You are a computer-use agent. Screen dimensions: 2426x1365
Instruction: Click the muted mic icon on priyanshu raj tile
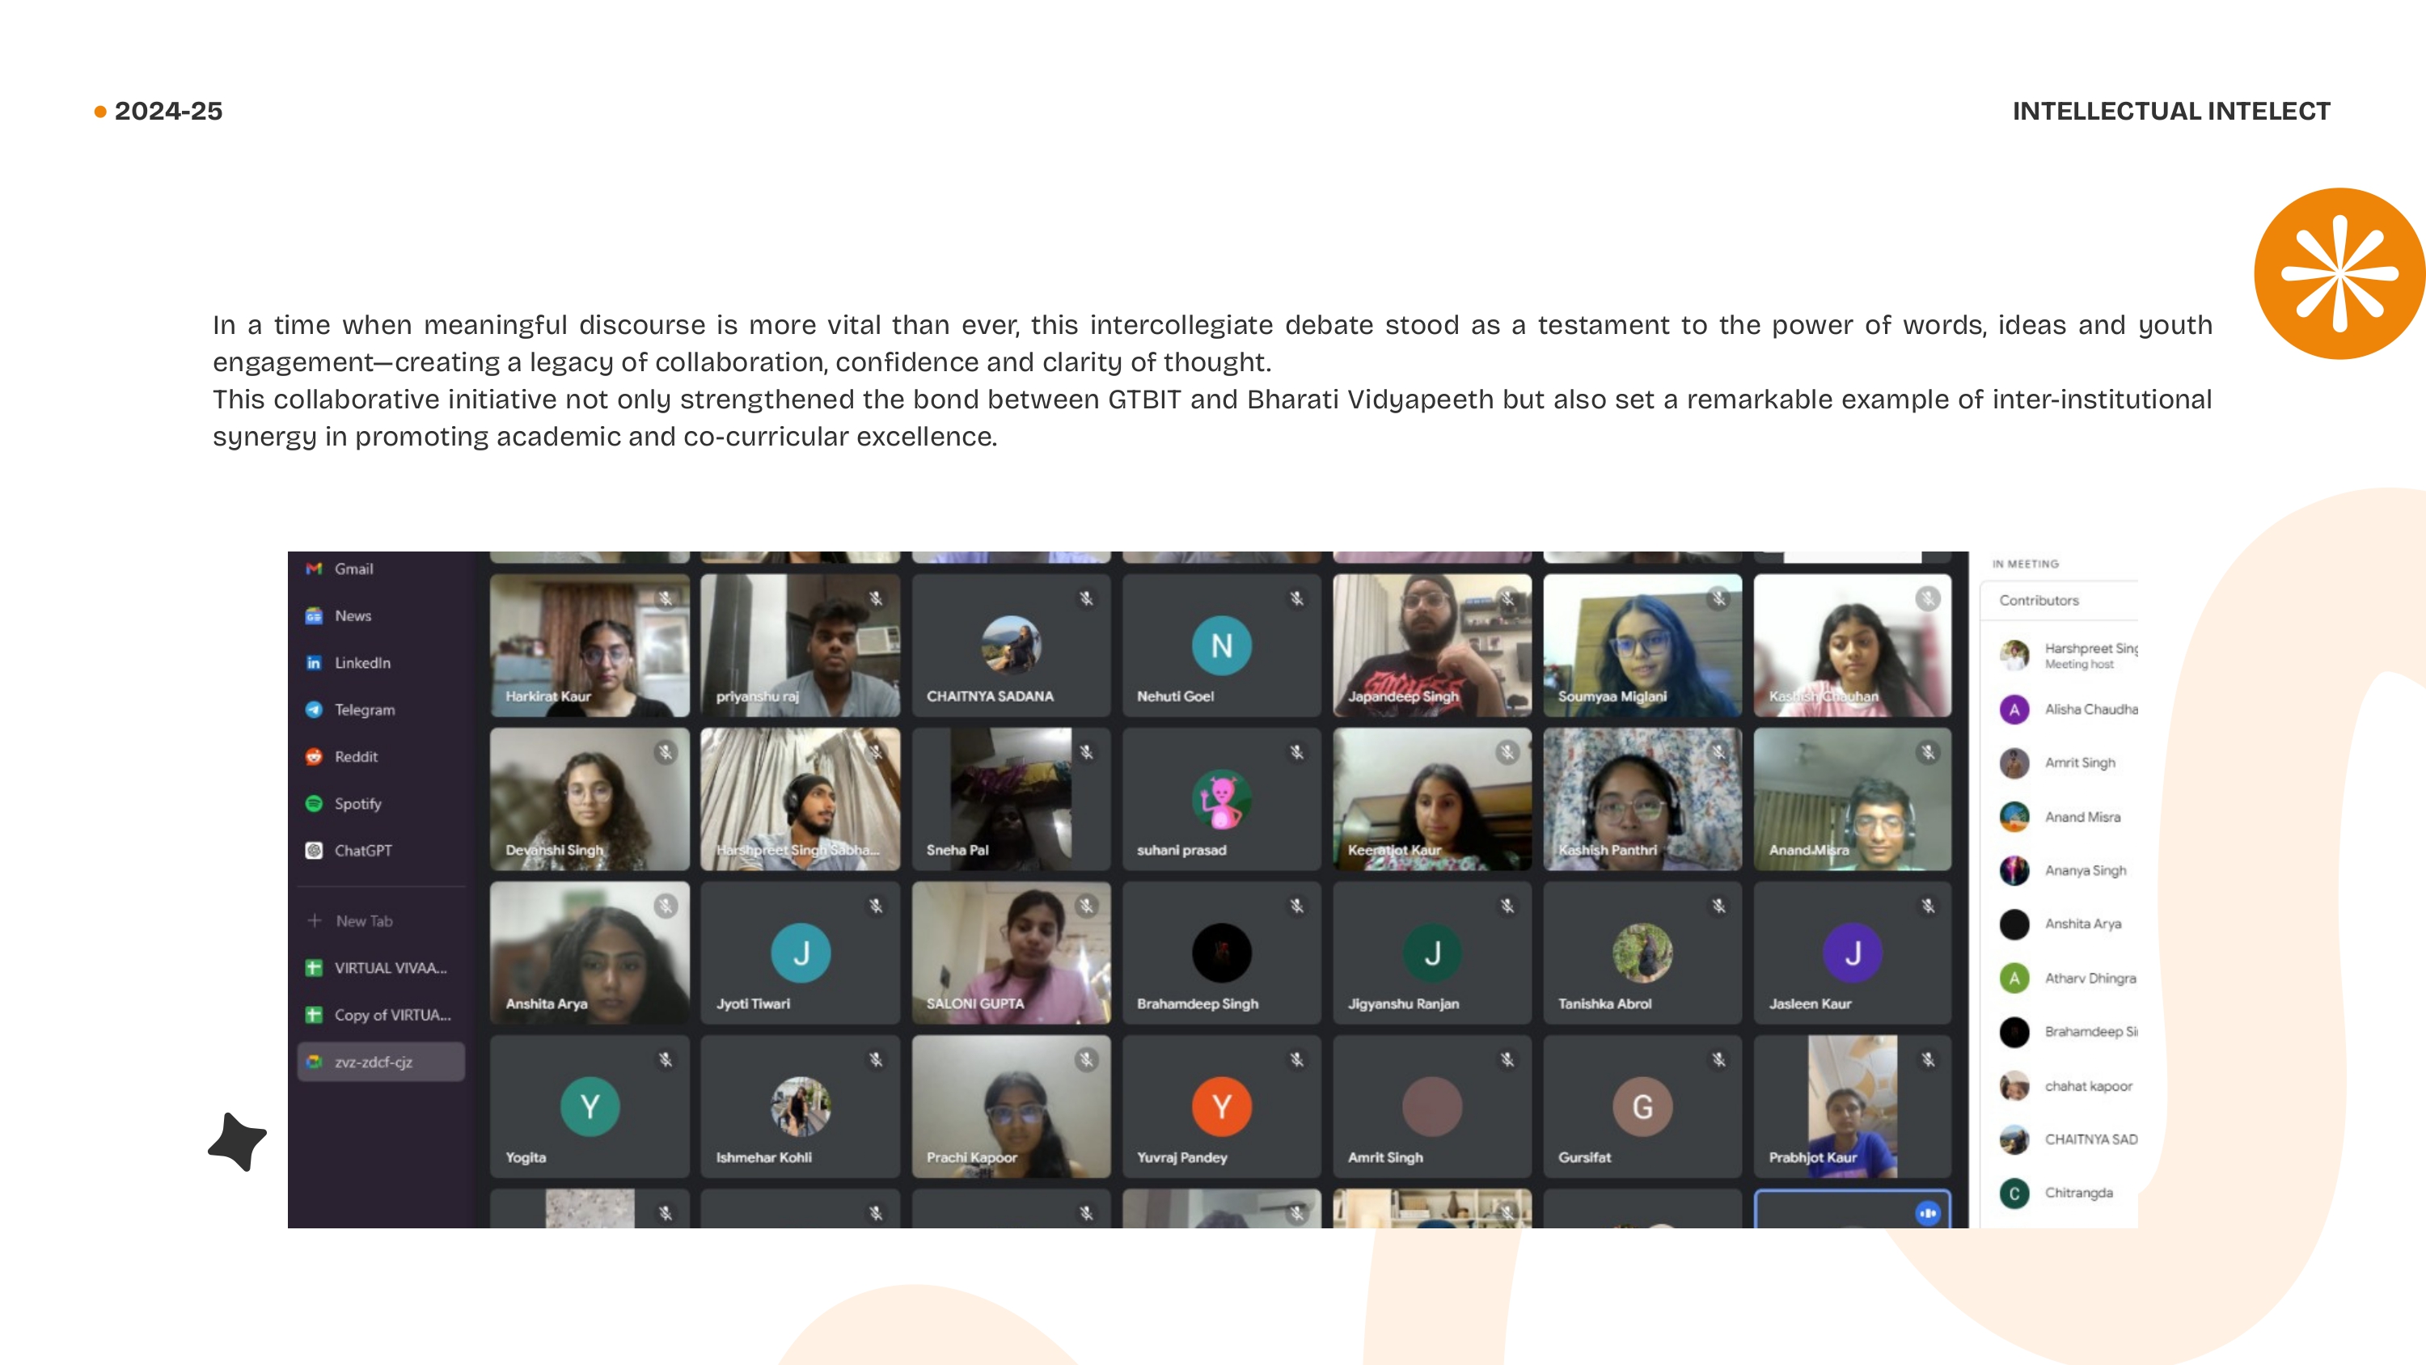click(876, 598)
